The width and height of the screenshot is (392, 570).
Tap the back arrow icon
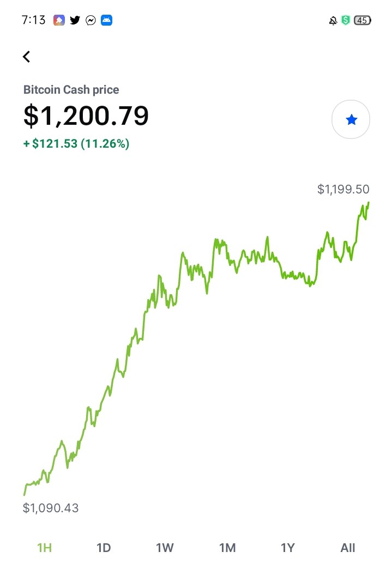coord(26,57)
